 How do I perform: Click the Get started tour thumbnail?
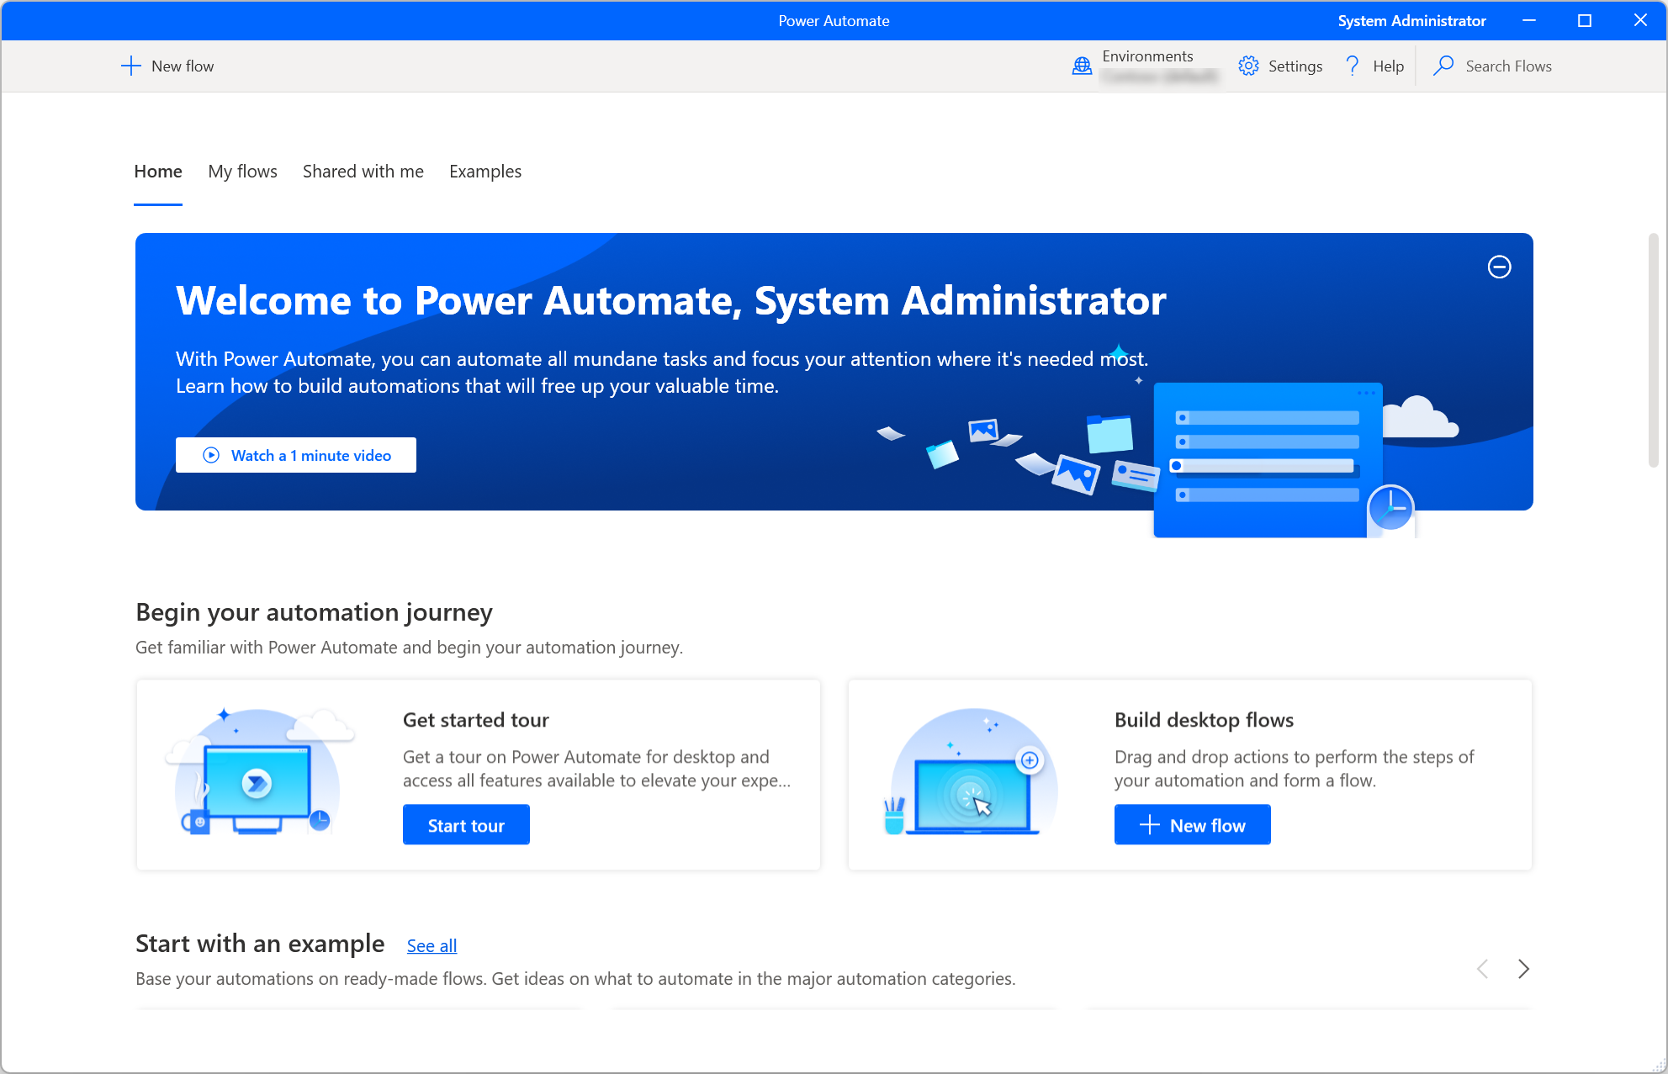257,774
